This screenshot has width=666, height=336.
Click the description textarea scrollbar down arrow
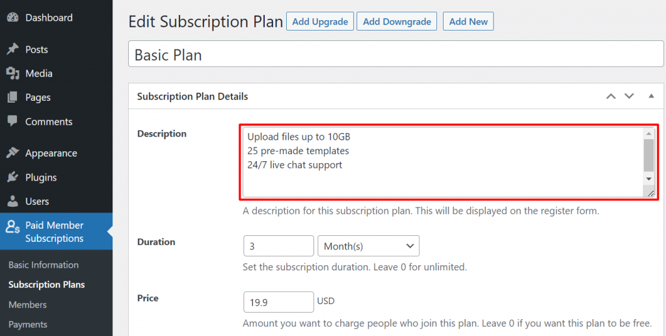648,178
